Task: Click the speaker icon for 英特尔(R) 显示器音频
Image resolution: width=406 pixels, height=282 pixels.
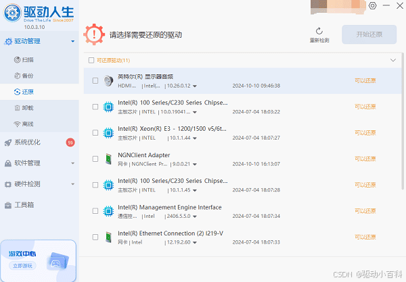Action: point(108,81)
